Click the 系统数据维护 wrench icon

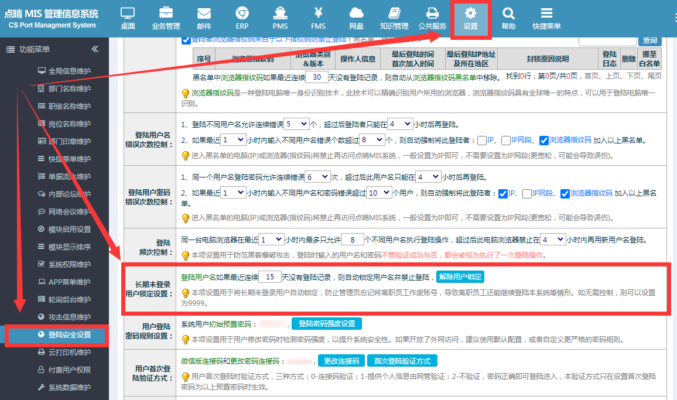[x=42, y=387]
